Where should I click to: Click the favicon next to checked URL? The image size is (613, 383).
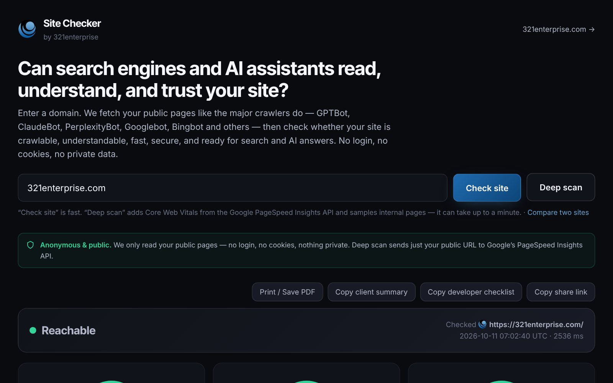pos(483,324)
